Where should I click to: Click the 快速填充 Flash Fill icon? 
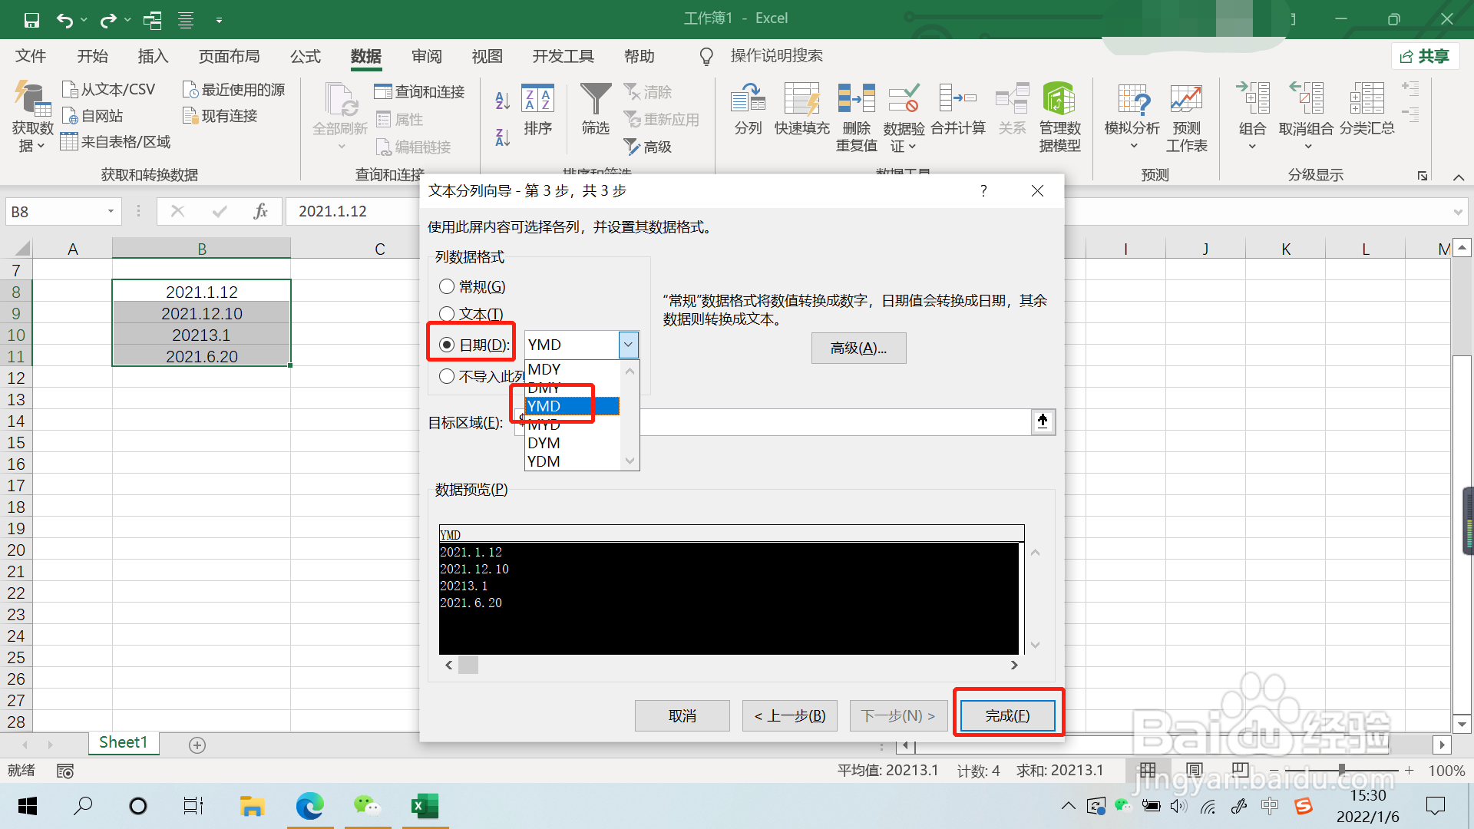801,100
